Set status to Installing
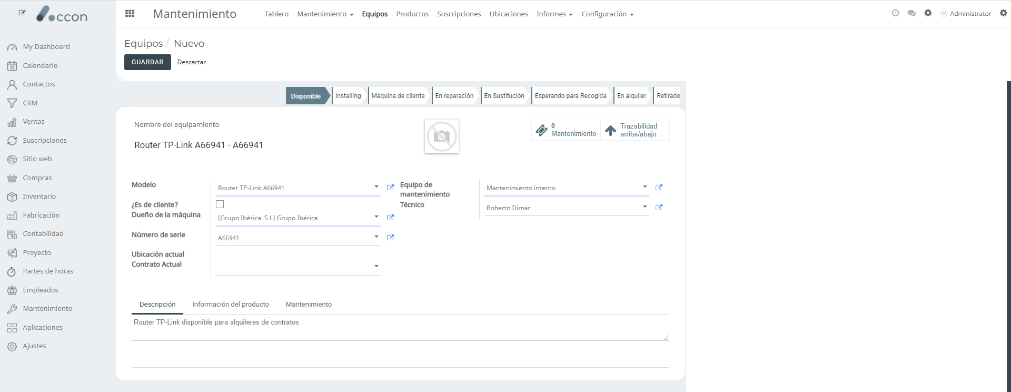Screen dimensions: 1011x392 (348, 96)
